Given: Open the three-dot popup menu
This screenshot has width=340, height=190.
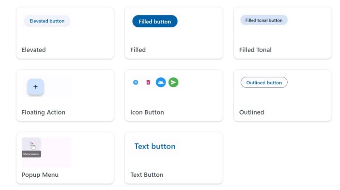Looking at the screenshot, I should point(32,145).
